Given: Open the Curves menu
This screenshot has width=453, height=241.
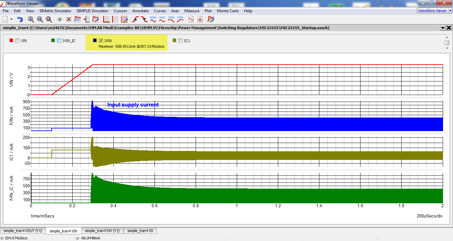Looking at the screenshot, I should (x=160, y=11).
